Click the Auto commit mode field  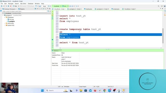point(44,6)
